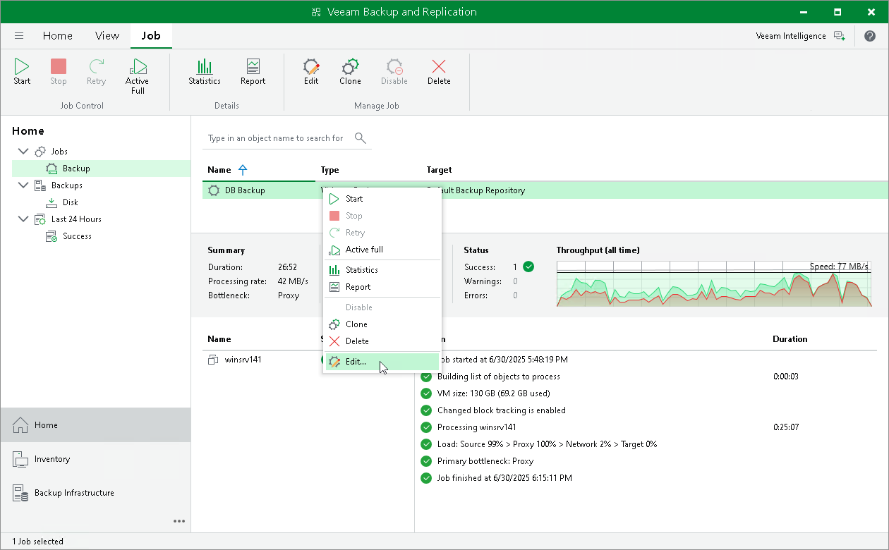The width and height of the screenshot is (889, 550).
Task: Choose Start in the context menu
Action: tap(382, 199)
